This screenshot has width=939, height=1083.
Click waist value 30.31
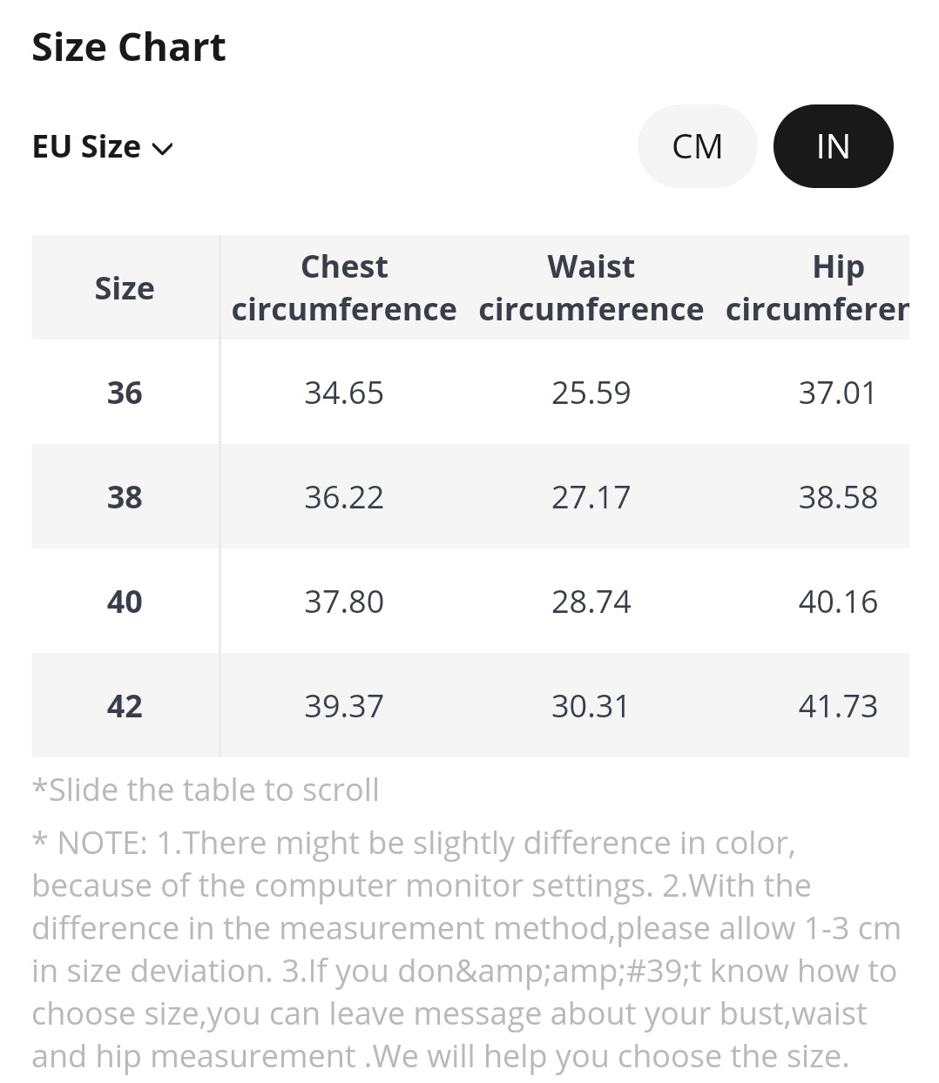pyautogui.click(x=591, y=706)
